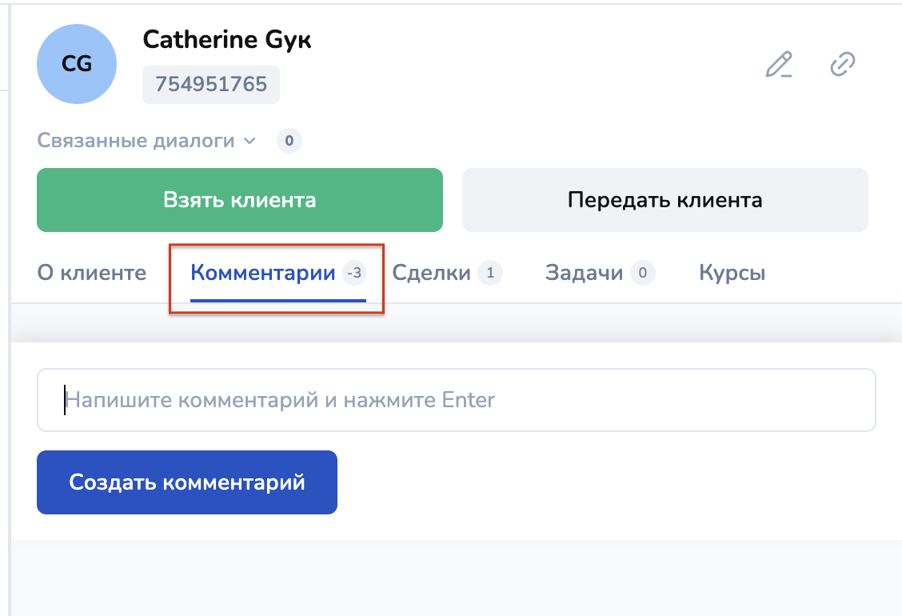Open the Сделки tab
Image resolution: width=902 pixels, height=616 pixels.
(x=431, y=274)
